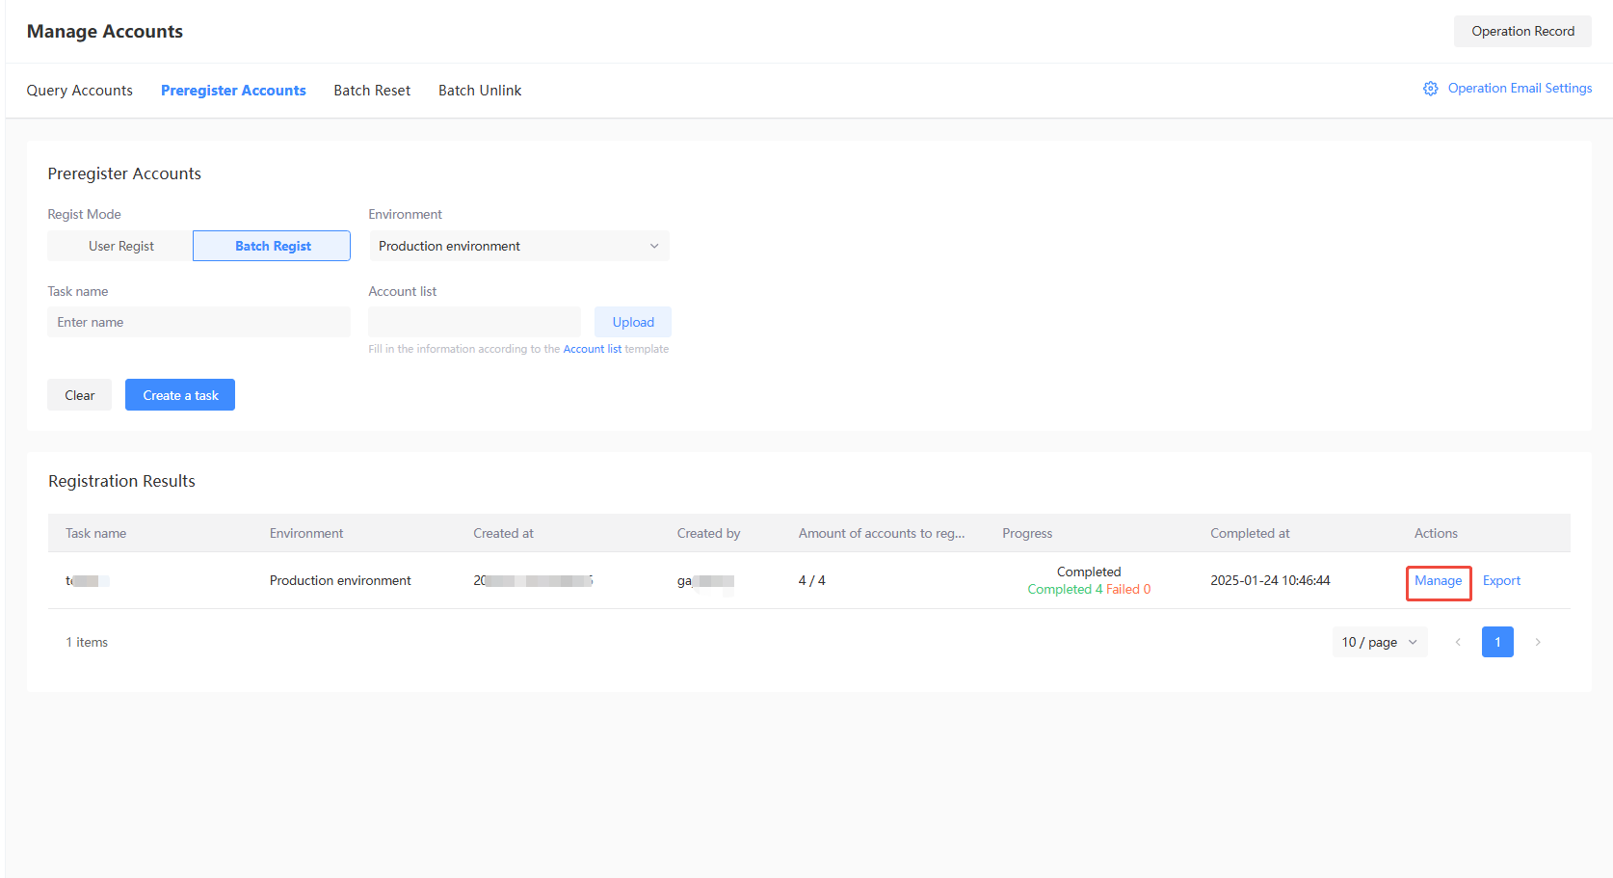Switch to the Preregister Accounts tab
The image size is (1613, 878).
pyautogui.click(x=233, y=91)
